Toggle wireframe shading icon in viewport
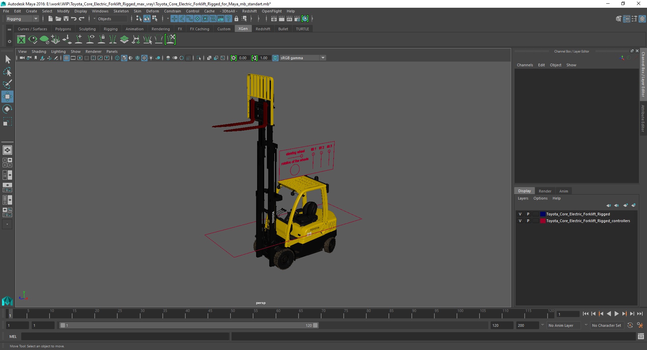 click(x=117, y=58)
